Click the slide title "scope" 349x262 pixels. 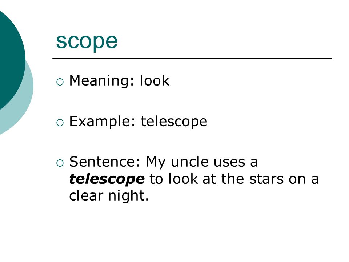tap(87, 41)
